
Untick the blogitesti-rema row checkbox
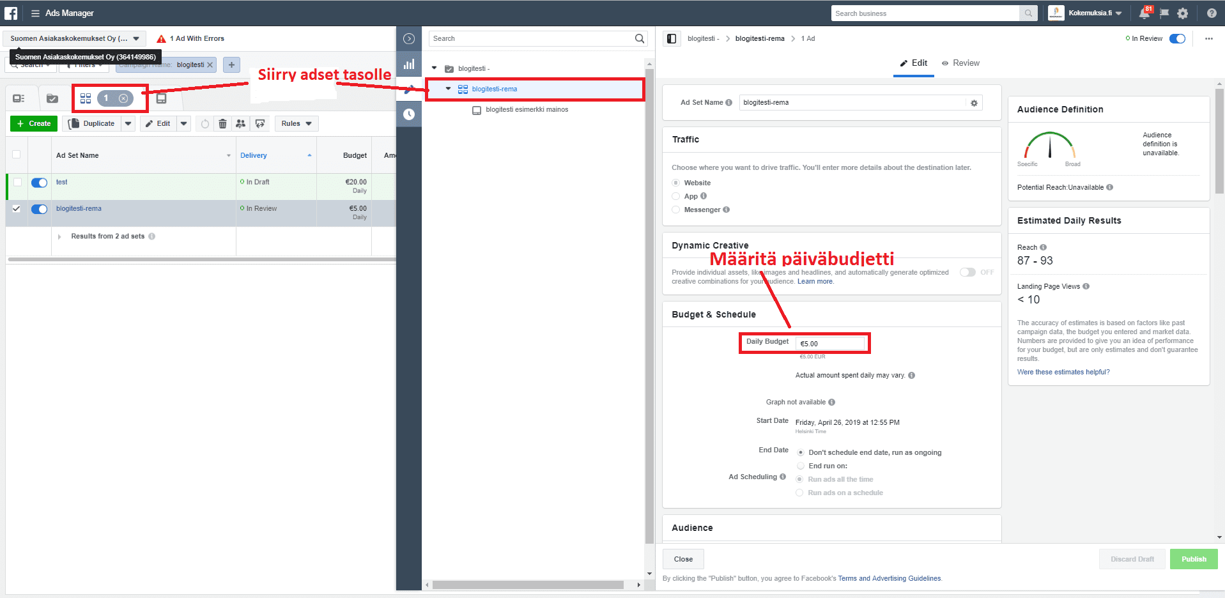[17, 209]
